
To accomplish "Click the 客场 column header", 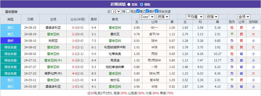I will (115, 19).
